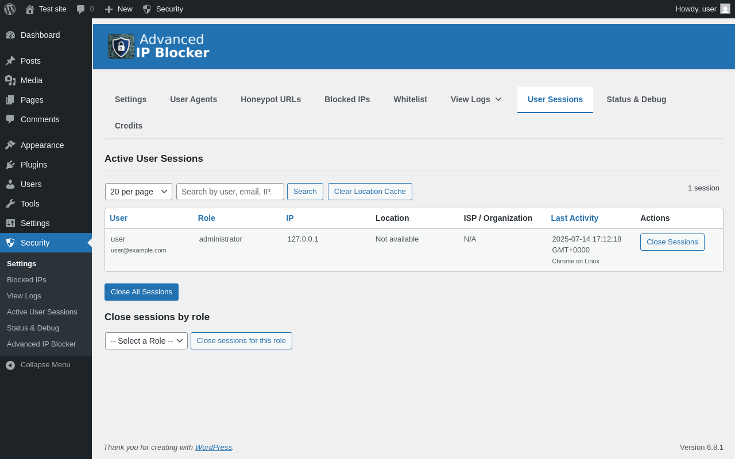Click the Tools wrench icon

[x=10, y=204]
